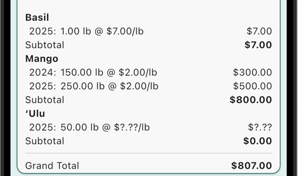Click the unknown $?.?? amount on the right
This screenshot has width=299, height=176.
[260, 127]
